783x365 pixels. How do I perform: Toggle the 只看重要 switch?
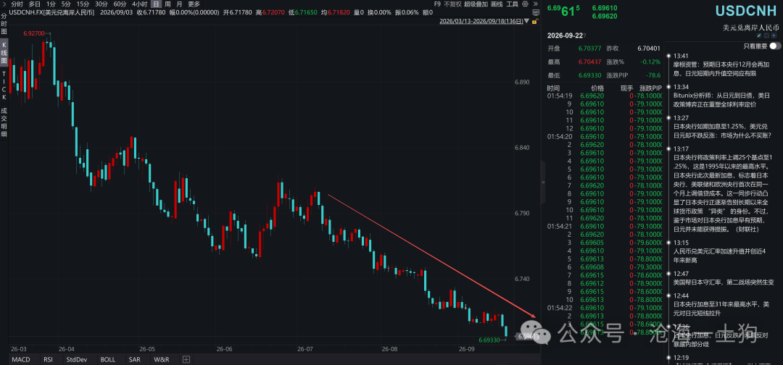tap(775, 46)
